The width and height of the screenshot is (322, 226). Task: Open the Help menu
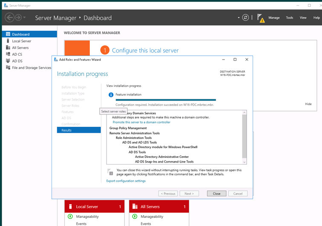316,17
